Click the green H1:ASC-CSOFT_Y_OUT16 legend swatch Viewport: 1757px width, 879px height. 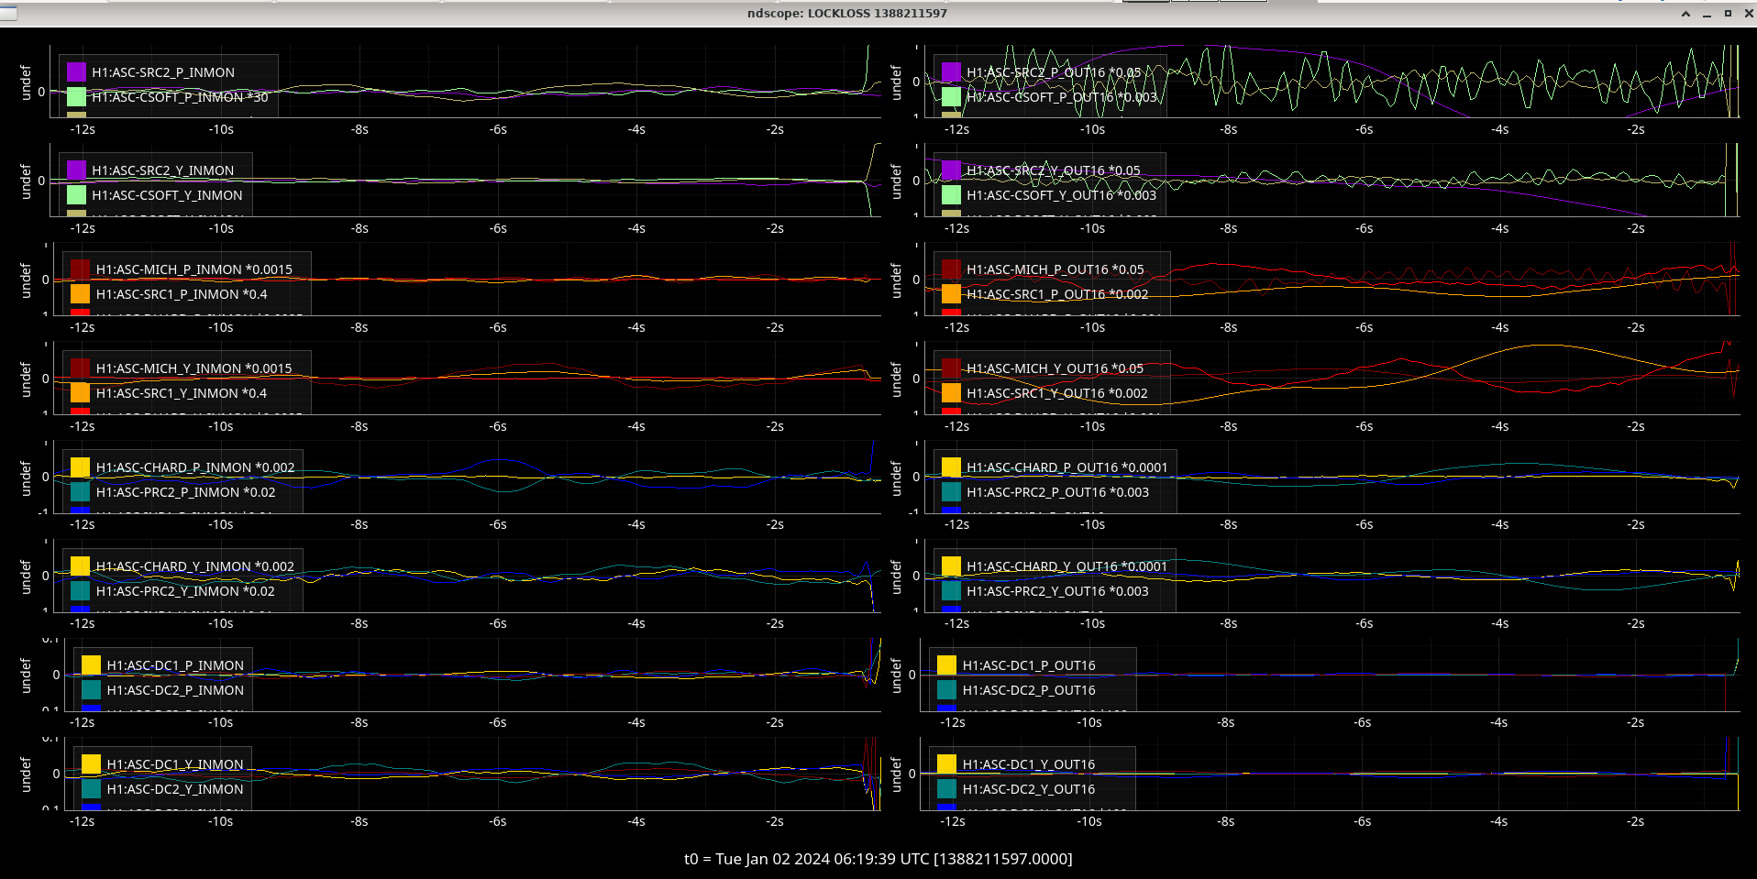coord(951,194)
